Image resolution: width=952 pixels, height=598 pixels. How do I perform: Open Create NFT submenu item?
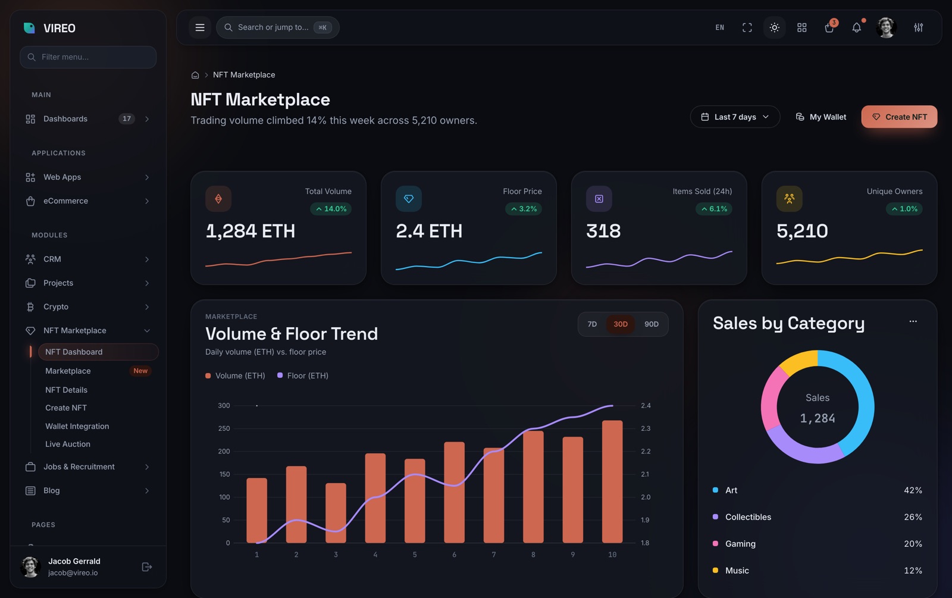[98, 408]
